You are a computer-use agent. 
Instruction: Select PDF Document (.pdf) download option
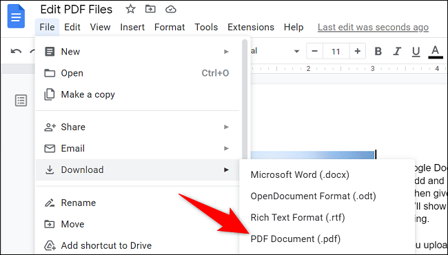(x=296, y=239)
